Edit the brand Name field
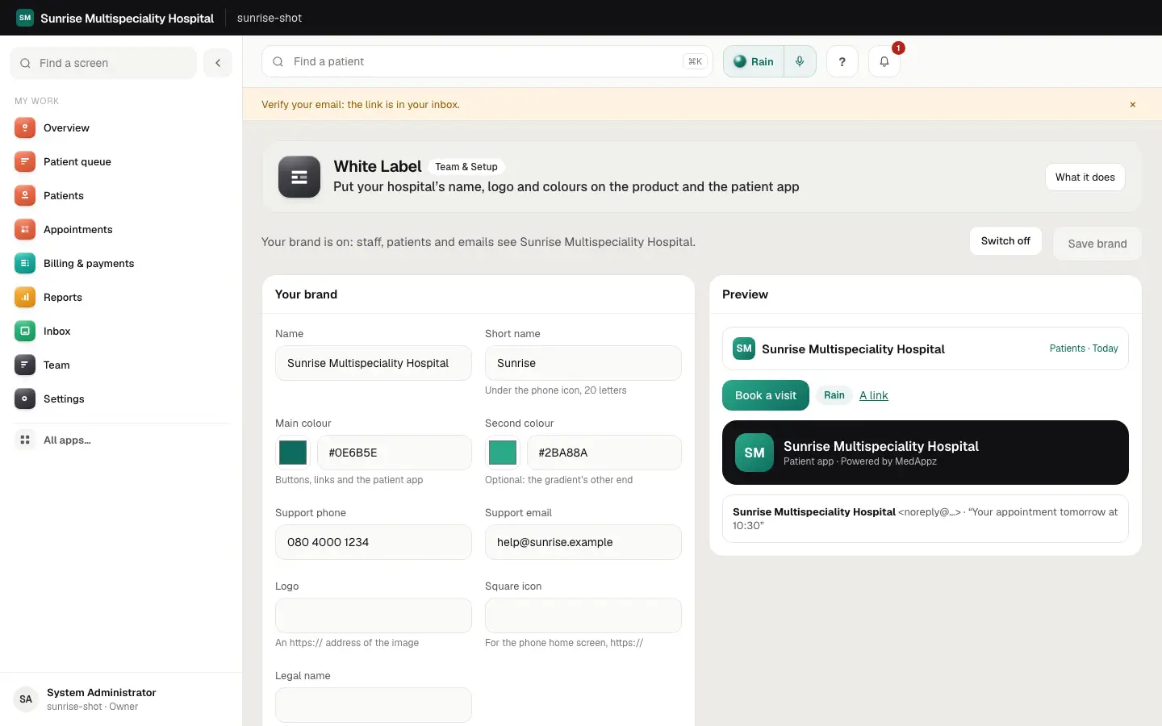This screenshot has height=726, width=1162. (x=374, y=363)
